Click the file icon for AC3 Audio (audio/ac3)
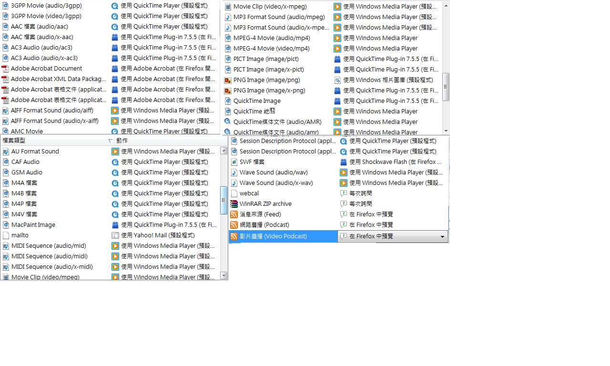 (5, 48)
